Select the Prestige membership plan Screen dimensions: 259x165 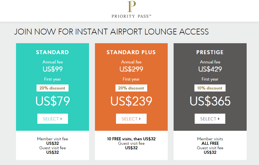(x=210, y=119)
